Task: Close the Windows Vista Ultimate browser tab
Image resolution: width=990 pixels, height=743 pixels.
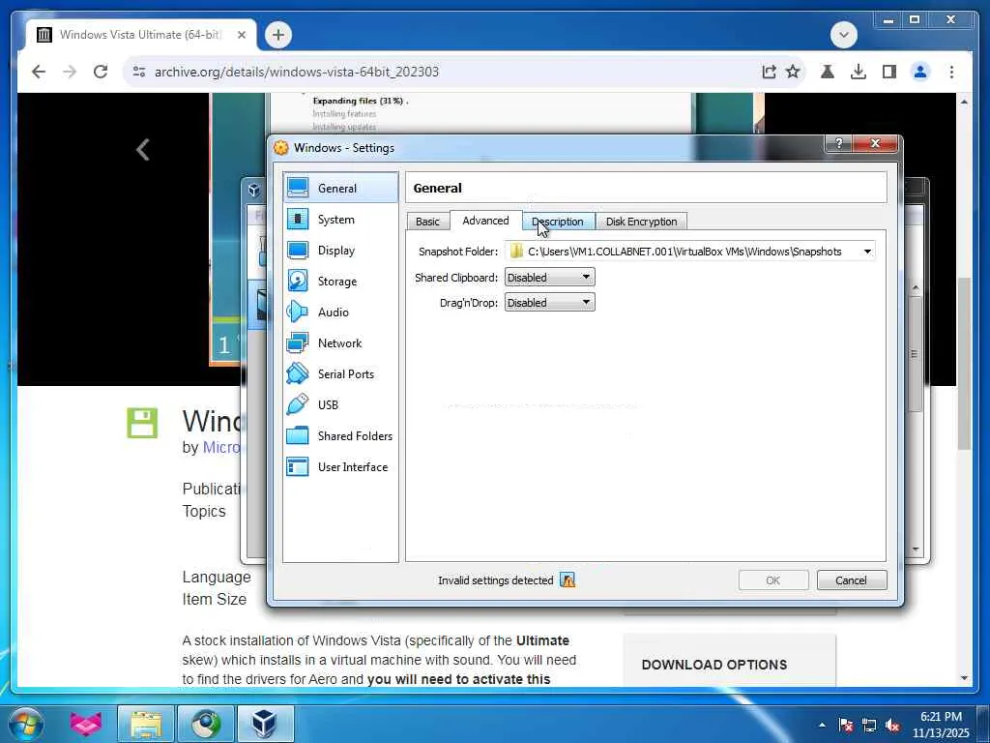Action: pyautogui.click(x=241, y=35)
